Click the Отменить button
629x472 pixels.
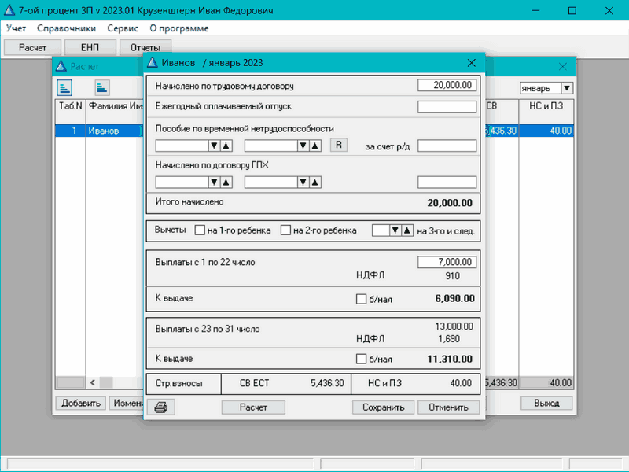tap(448, 407)
